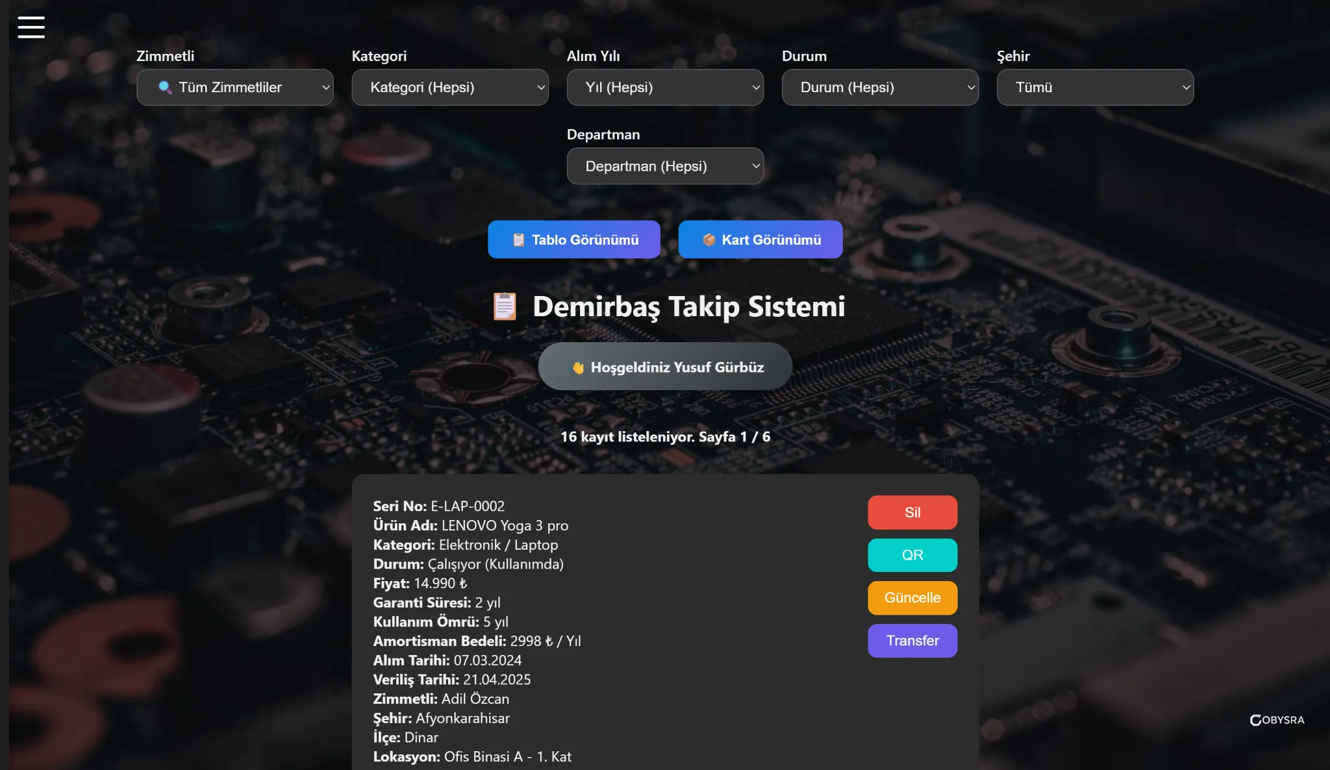This screenshot has width=1330, height=770.
Task: Expand the Durum (Hepsi) filter
Action: [x=880, y=88]
